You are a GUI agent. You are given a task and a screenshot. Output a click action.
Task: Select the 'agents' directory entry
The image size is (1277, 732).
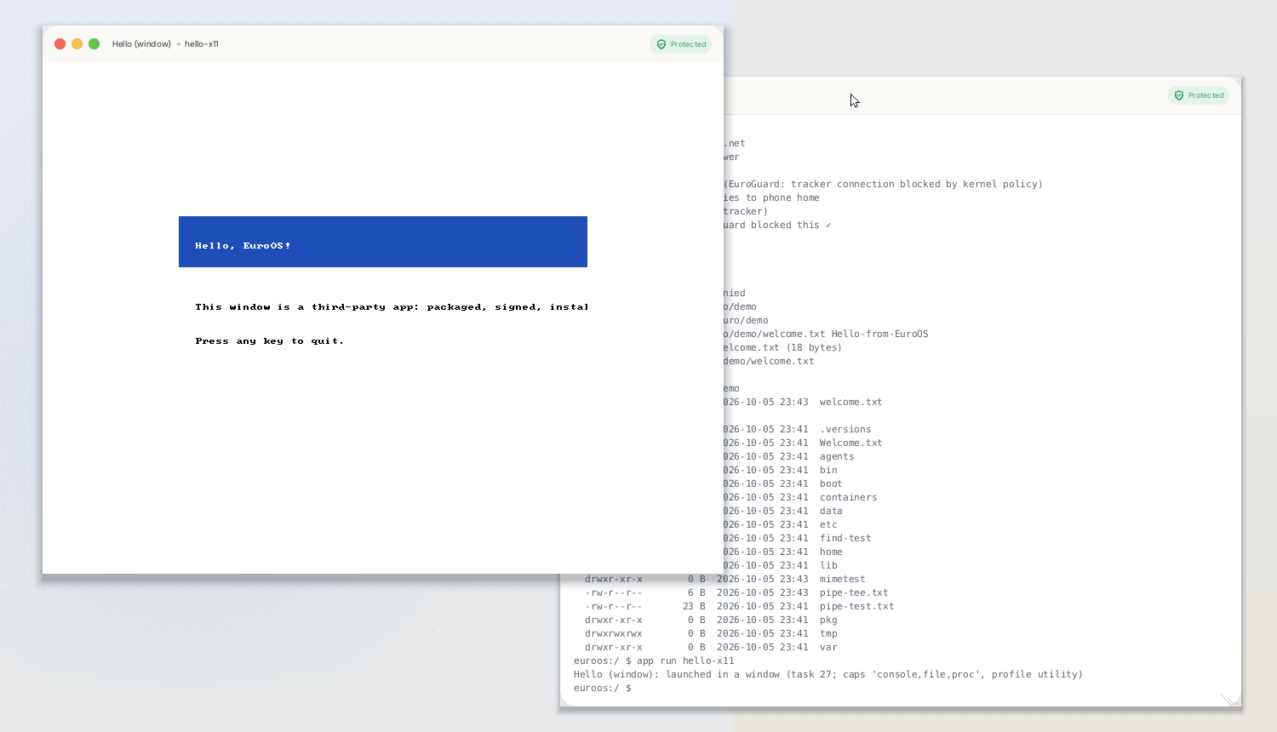pyautogui.click(x=837, y=456)
